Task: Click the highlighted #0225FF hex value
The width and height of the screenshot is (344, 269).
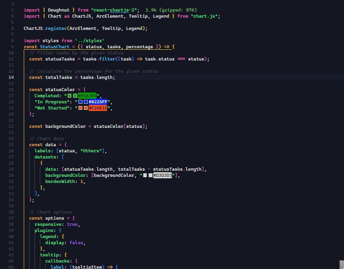Action: [x=98, y=102]
